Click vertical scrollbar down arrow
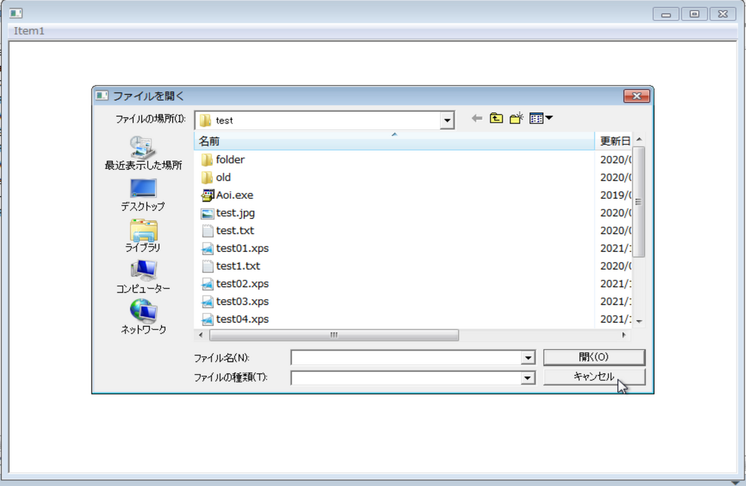Image resolution: width=746 pixels, height=486 pixels. click(x=638, y=322)
